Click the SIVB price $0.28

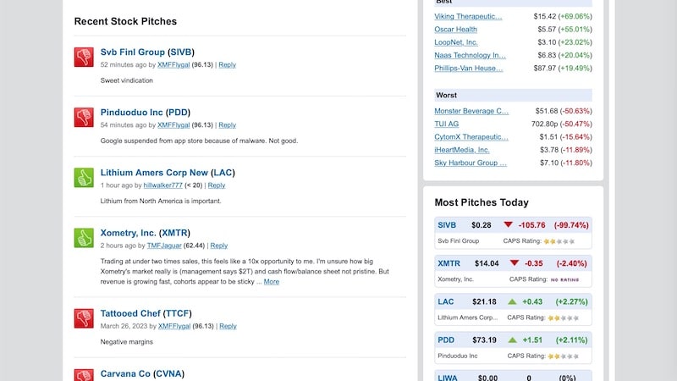482,225
